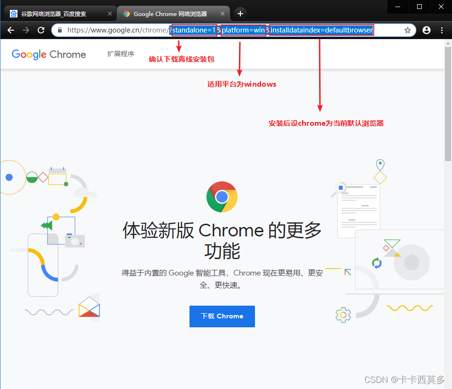Maximize the browser window
Image resolution: width=452 pixels, height=389 pixels.
[419, 7]
